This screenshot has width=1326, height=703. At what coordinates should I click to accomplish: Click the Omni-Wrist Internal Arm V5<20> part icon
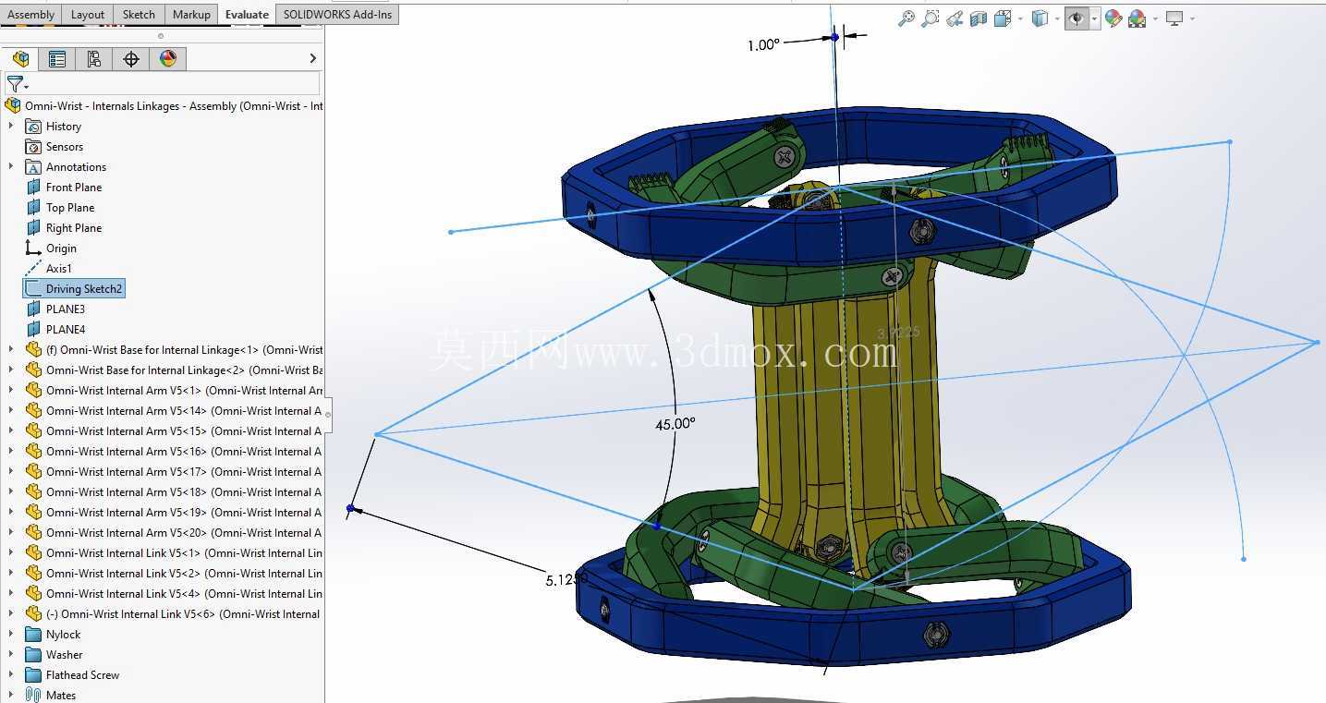(33, 533)
